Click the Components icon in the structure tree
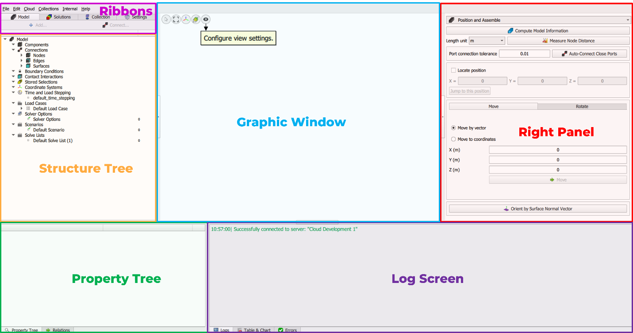This screenshot has width=633, height=333. click(x=20, y=45)
